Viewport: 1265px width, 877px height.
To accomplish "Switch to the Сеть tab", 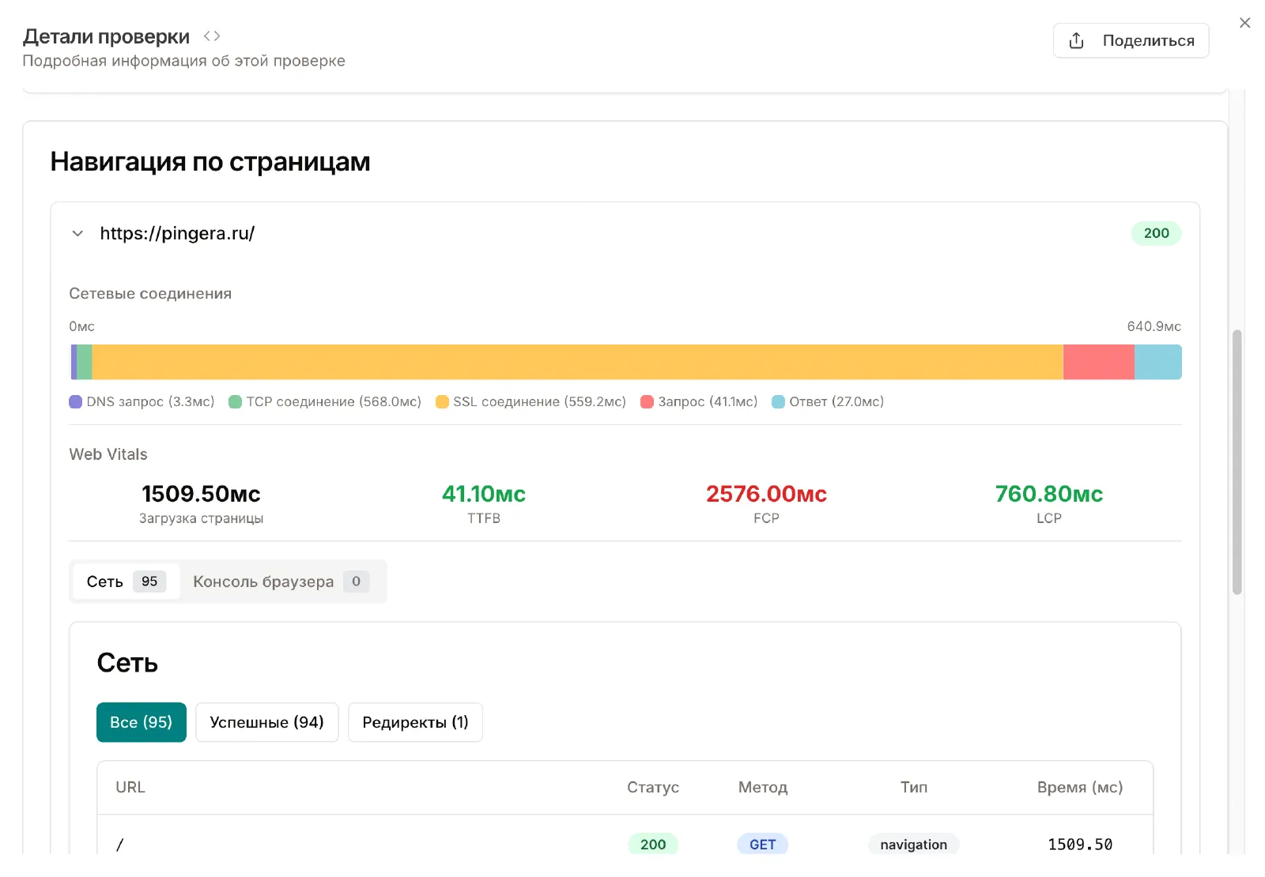I will pyautogui.click(x=126, y=582).
